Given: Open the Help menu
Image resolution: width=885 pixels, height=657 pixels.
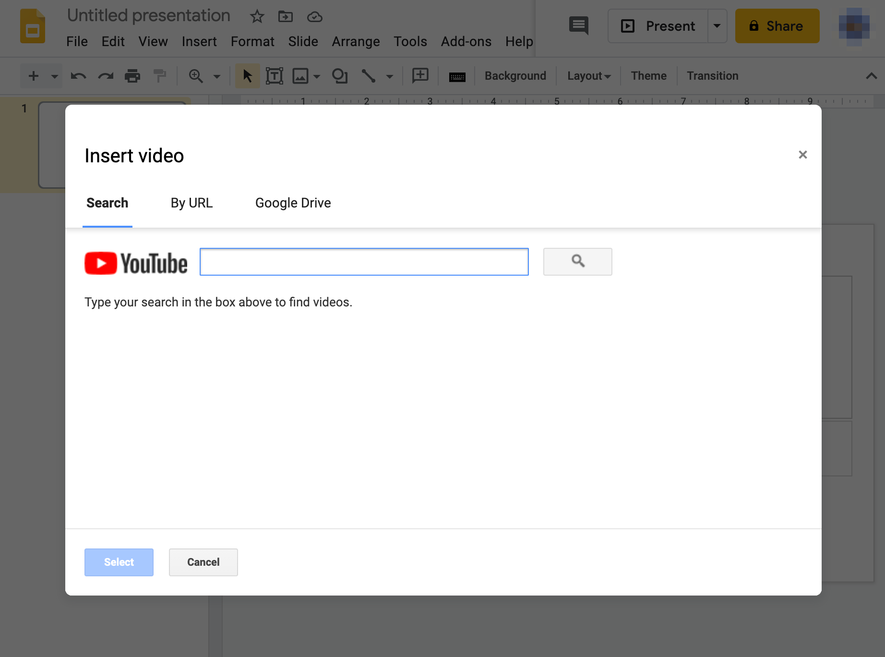Looking at the screenshot, I should click(519, 42).
